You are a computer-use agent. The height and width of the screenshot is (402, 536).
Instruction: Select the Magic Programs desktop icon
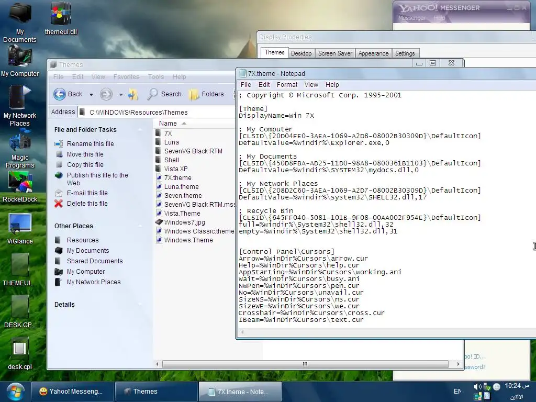coord(20,149)
